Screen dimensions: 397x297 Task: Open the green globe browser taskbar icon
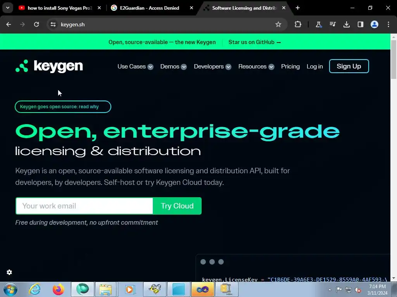coord(83,289)
